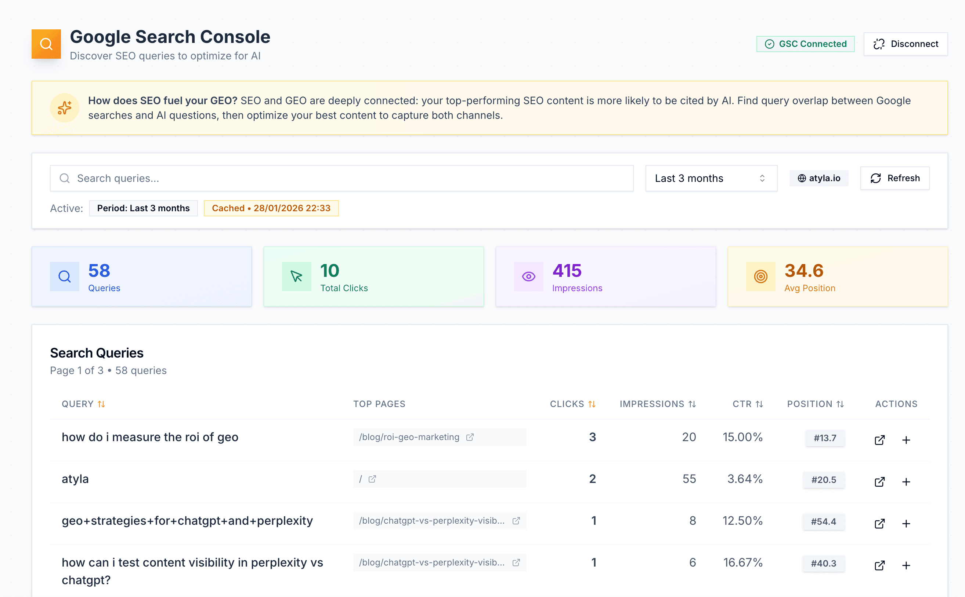This screenshot has width=965, height=597.
Task: Click the plus icon in the atyla row
Action: tap(906, 482)
